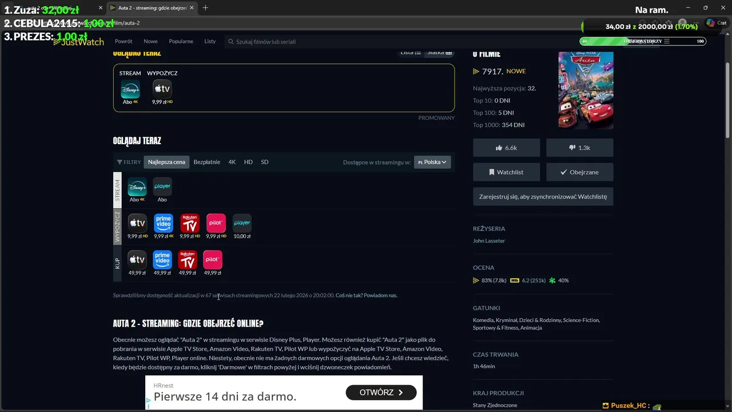
Task: Click runtime text 1h 46min
Action: (x=484, y=366)
